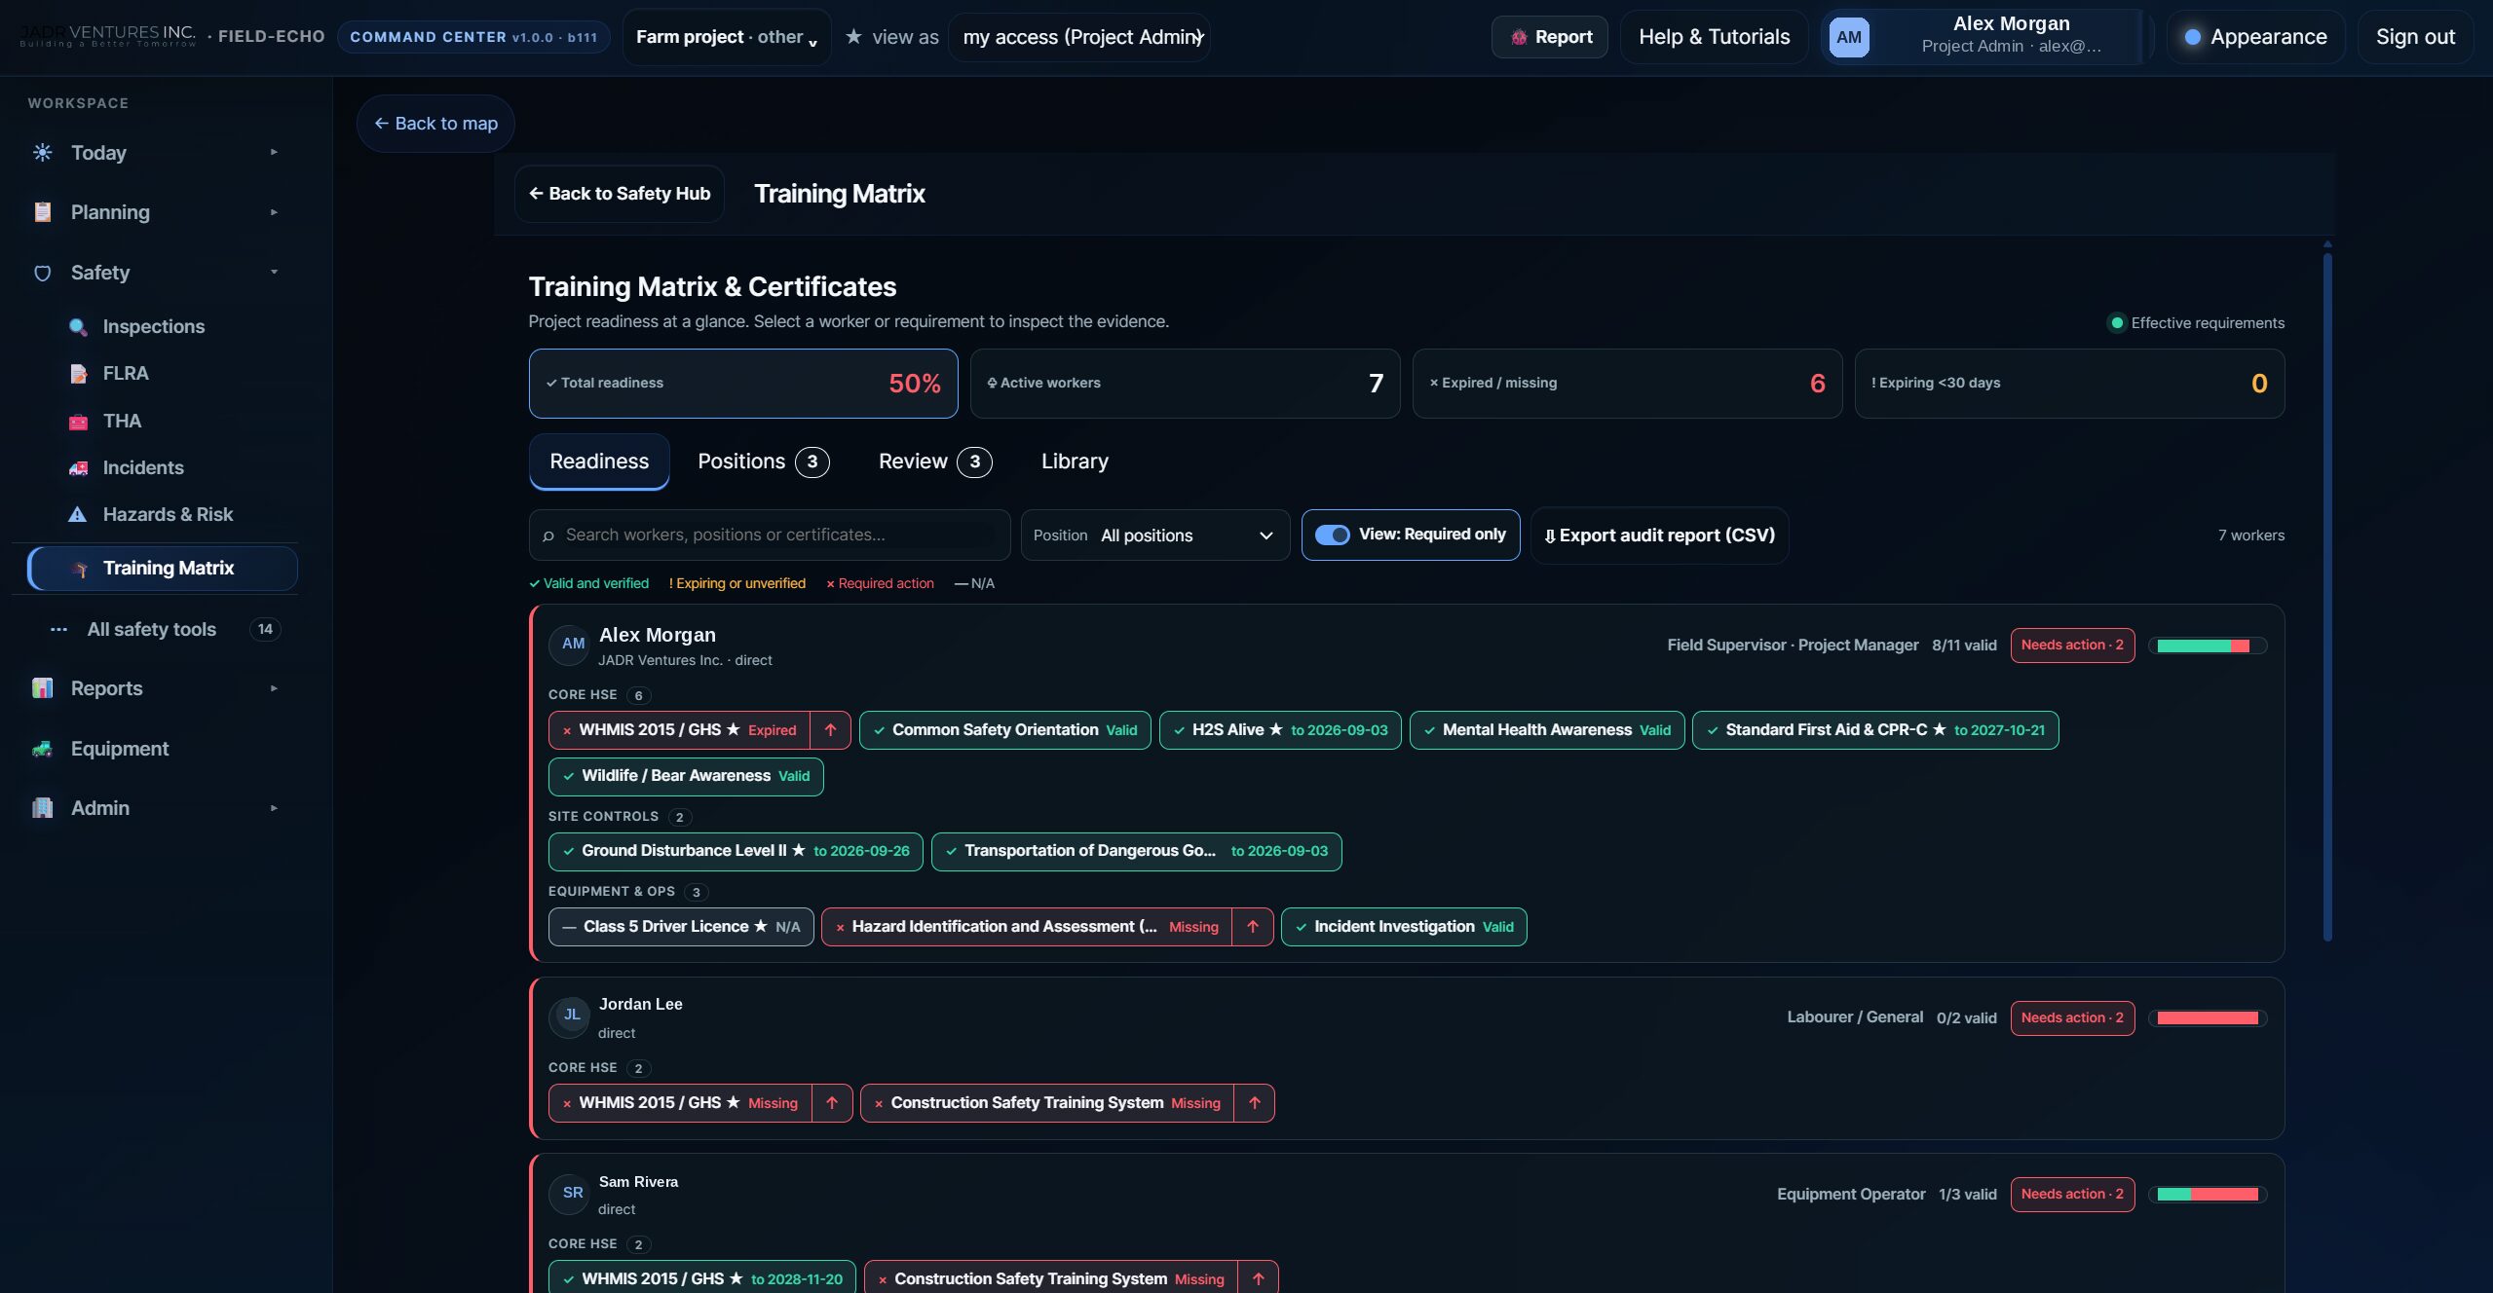The image size is (2493, 1293).
Task: Select the Active workers 7 card
Action: click(x=1185, y=384)
